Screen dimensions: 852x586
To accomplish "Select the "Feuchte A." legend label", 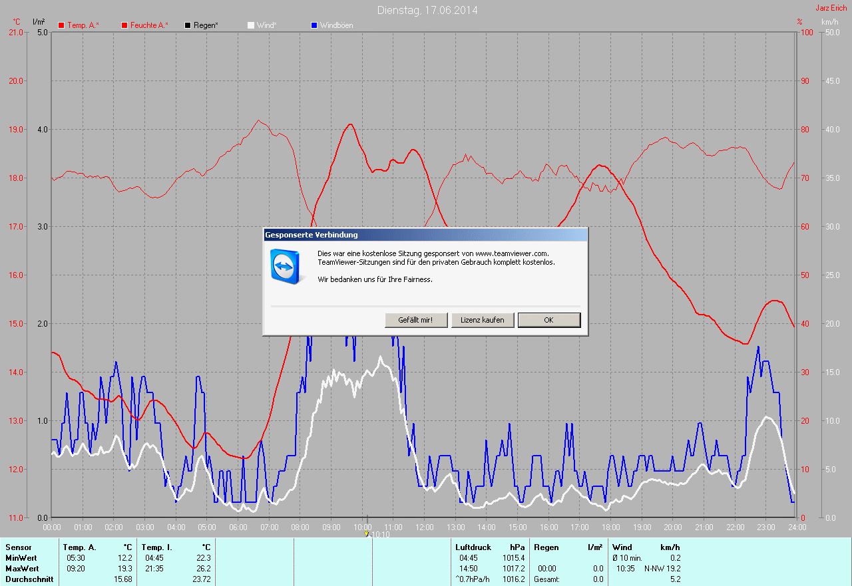I will click(x=150, y=25).
